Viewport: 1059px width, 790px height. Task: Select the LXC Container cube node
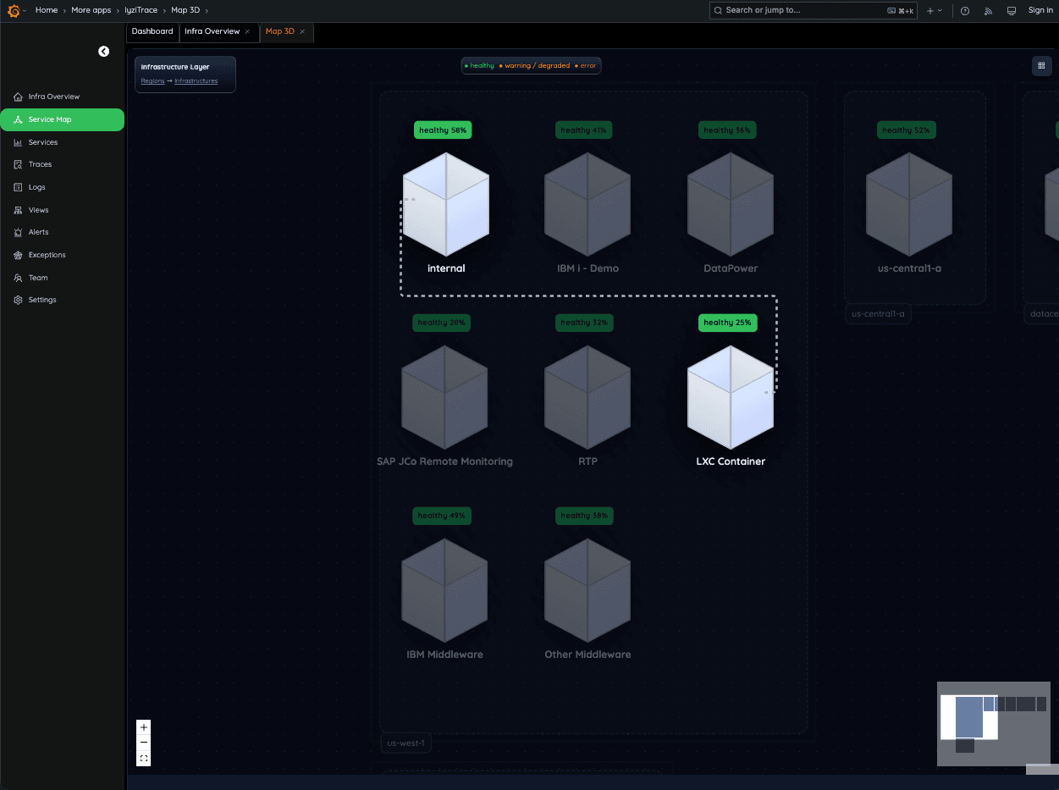[x=730, y=397]
